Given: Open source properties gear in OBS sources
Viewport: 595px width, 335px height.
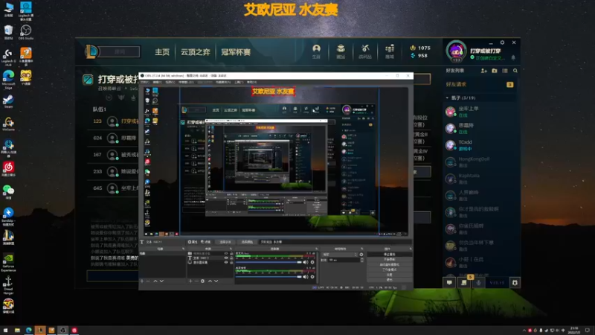Looking at the screenshot, I should 202,281.
